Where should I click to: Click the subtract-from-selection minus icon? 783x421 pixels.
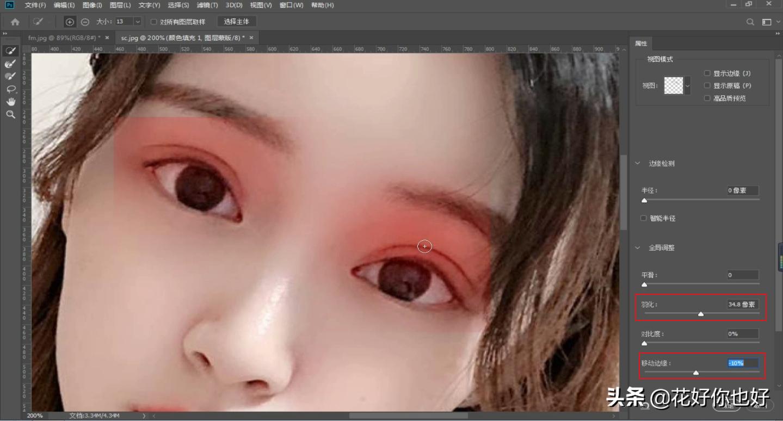click(x=84, y=22)
